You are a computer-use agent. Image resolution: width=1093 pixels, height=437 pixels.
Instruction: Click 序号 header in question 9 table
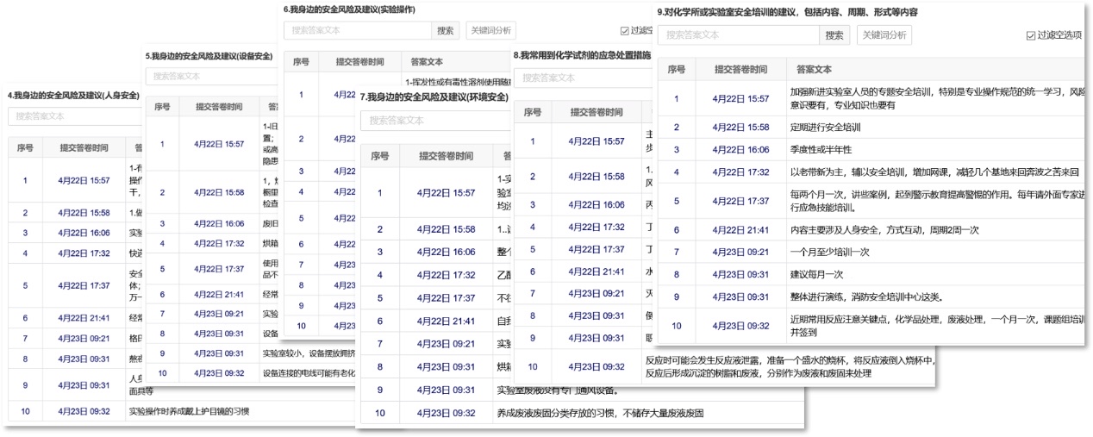(677, 69)
